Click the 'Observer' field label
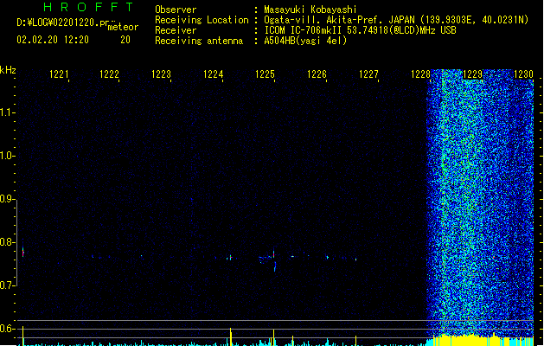The height and width of the screenshot is (346, 544). (176, 10)
